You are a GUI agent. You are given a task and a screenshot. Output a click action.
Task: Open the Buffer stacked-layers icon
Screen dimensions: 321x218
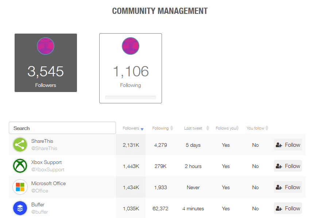[20, 208]
